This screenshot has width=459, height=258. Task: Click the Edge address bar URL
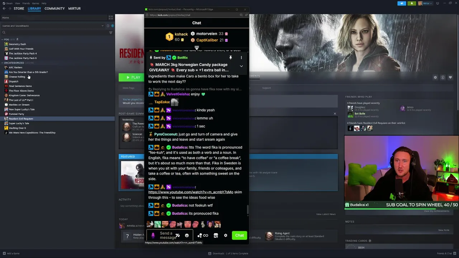(x=170, y=15)
